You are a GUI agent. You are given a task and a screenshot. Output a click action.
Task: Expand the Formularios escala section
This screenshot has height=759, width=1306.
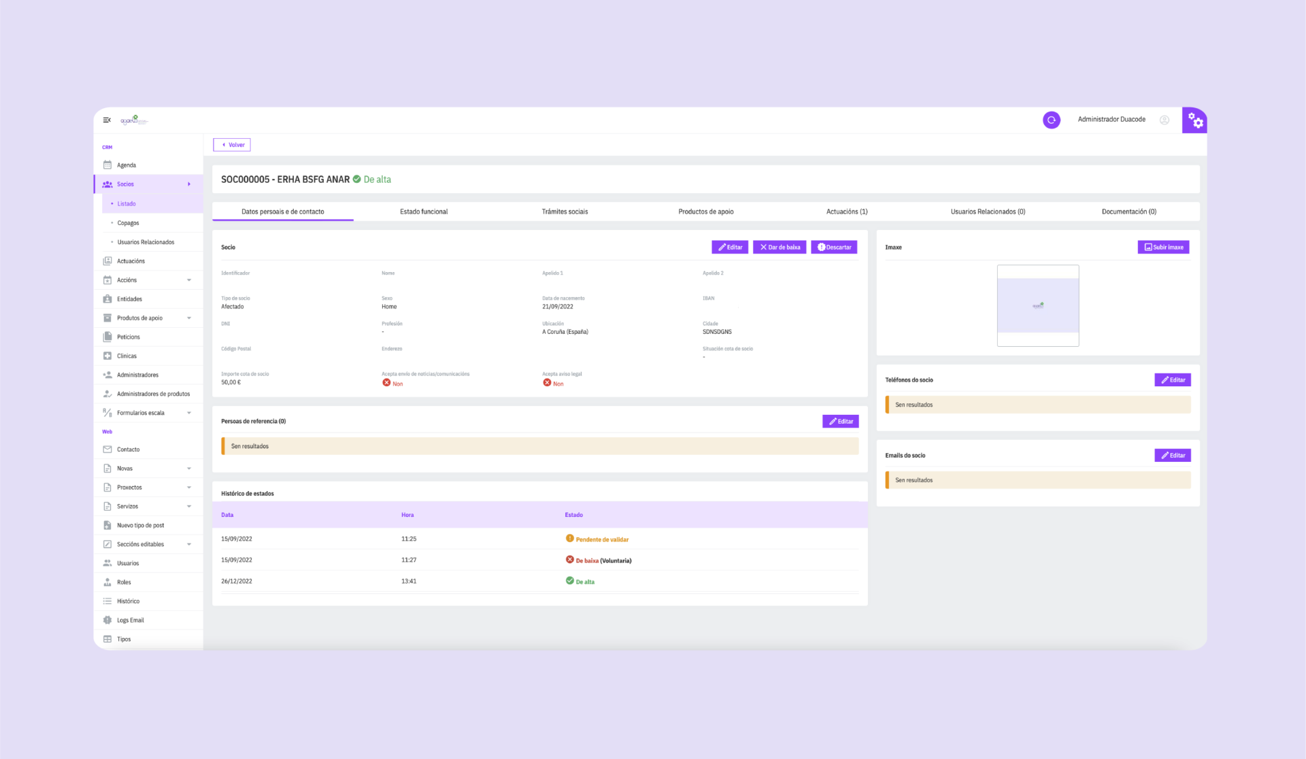189,413
